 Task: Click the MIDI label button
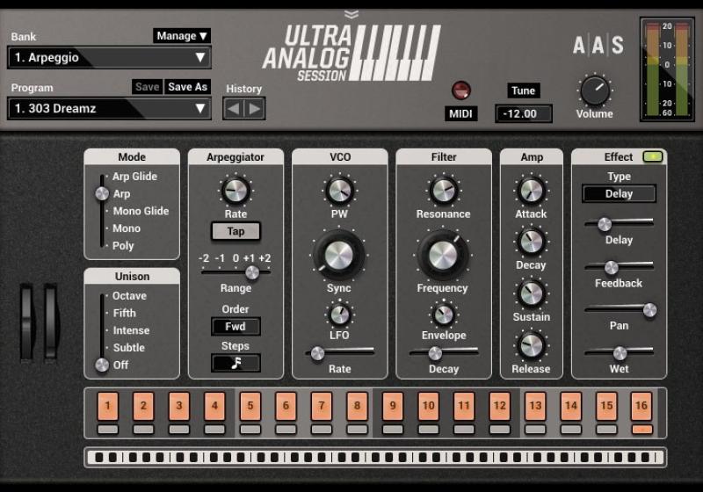[460, 114]
